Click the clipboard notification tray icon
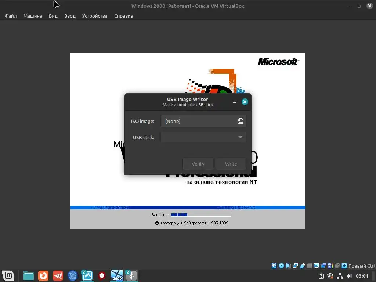 321,276
